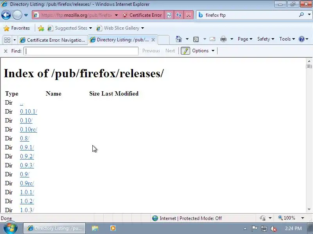The image size is (313, 234).
Task: Toggle highlight all matches pencil icon
Action: 185,51
